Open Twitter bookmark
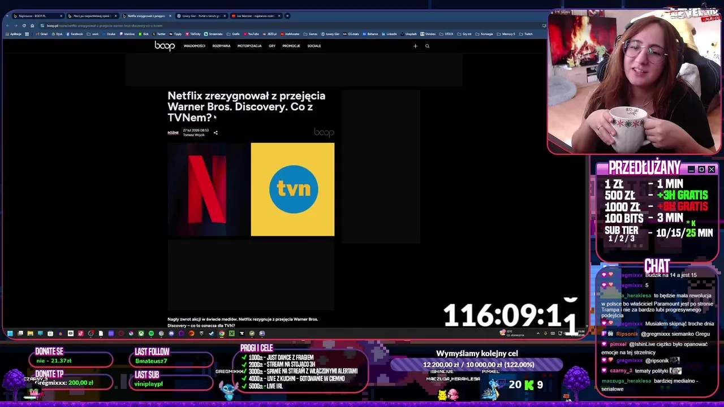This screenshot has width=724, height=407. point(160,34)
